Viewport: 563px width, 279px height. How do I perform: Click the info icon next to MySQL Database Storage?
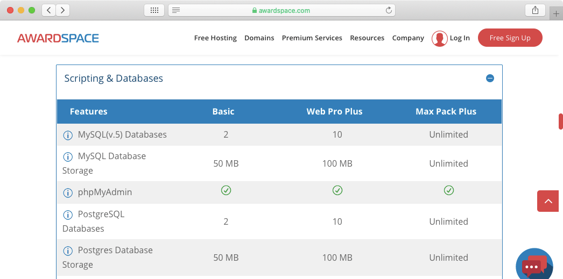68,156
